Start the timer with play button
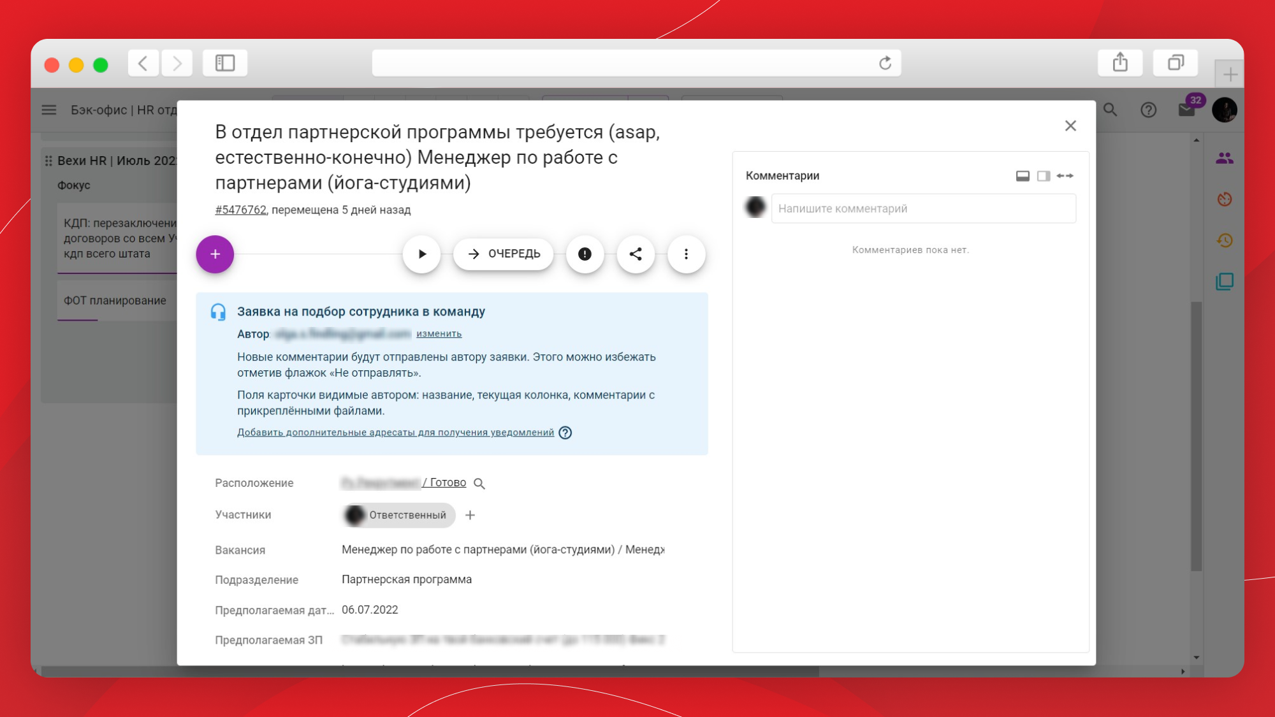 coord(421,254)
